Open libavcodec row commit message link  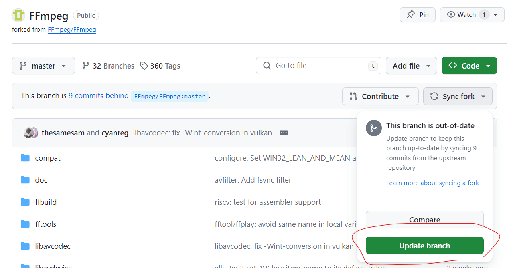[x=284, y=246]
